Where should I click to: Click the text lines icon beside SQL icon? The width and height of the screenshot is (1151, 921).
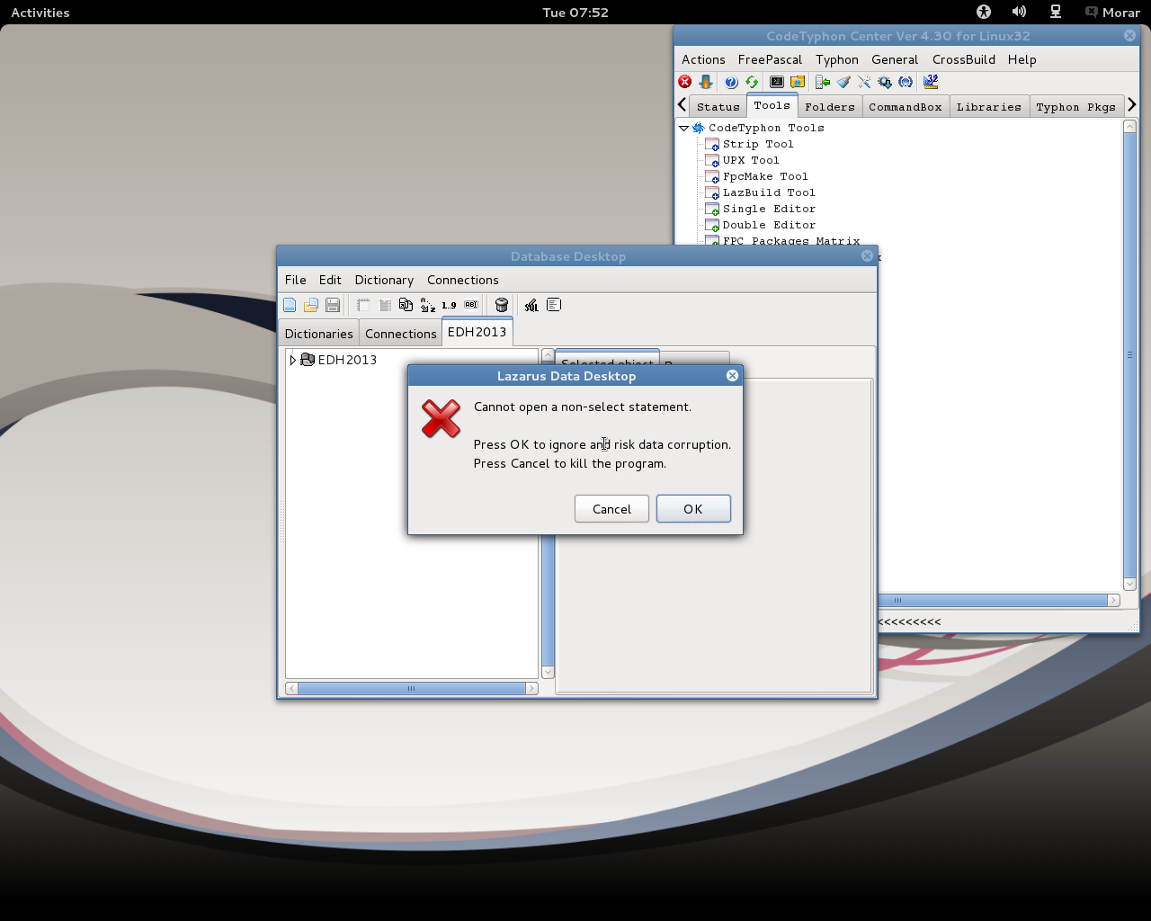(554, 305)
